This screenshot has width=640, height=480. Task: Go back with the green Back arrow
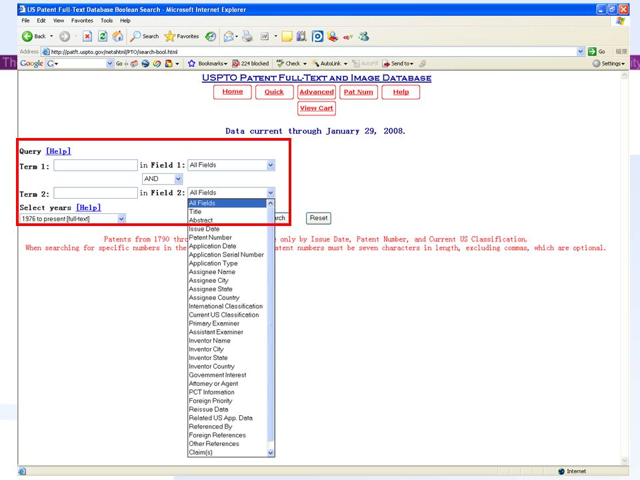pyautogui.click(x=34, y=36)
